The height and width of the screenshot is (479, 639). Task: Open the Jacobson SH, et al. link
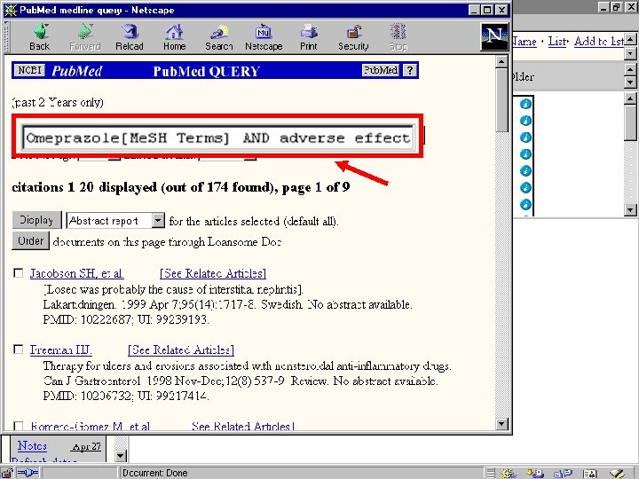click(x=76, y=273)
